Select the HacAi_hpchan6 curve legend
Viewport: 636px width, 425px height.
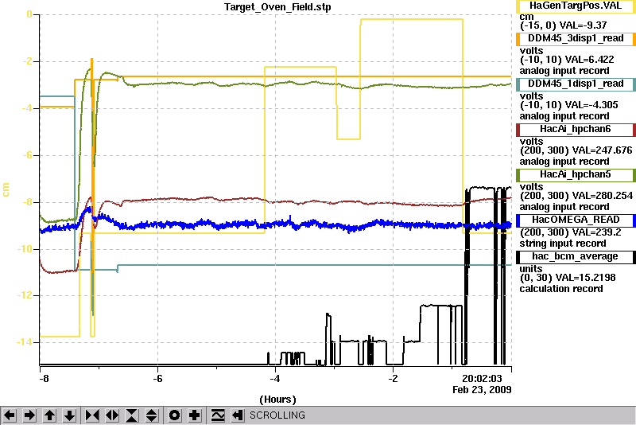click(x=576, y=130)
